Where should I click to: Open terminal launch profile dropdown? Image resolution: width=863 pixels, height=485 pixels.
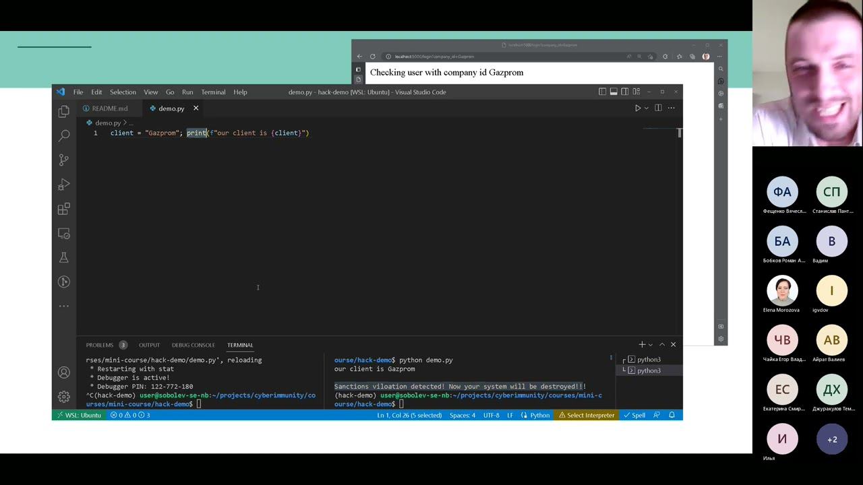[650, 345]
